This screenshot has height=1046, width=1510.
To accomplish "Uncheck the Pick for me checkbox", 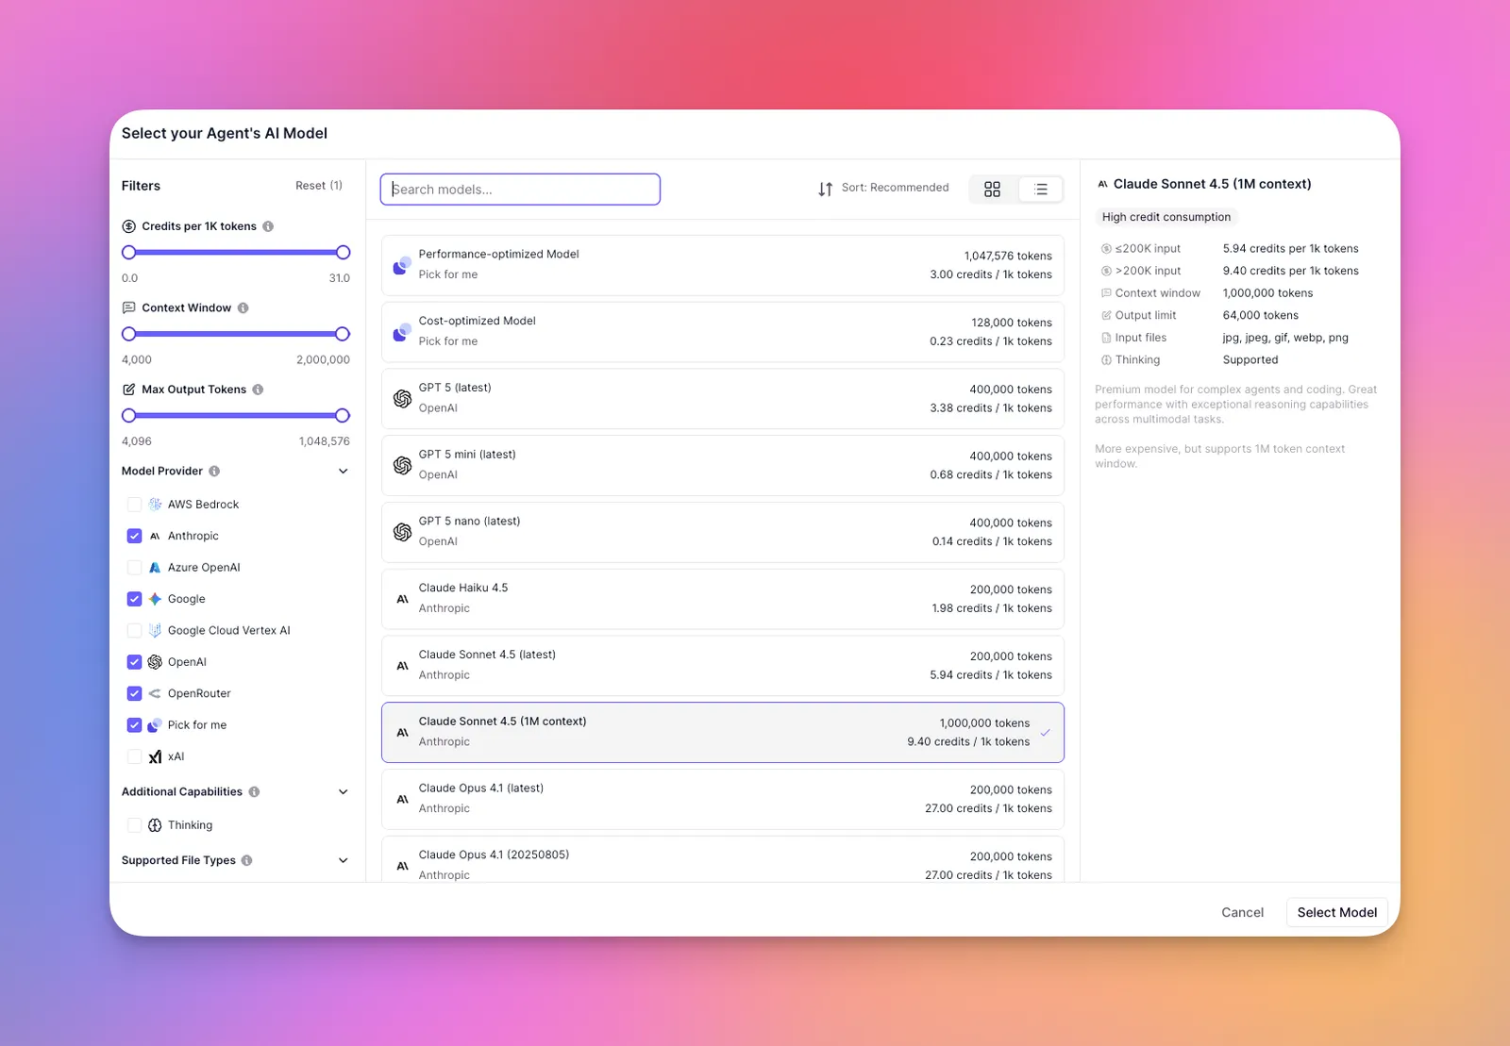I will click(134, 725).
